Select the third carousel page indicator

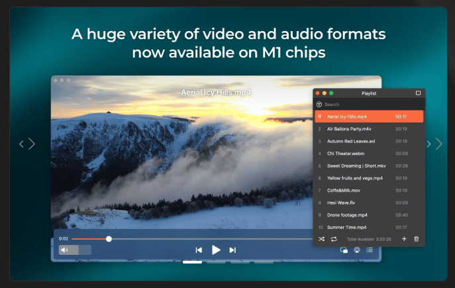coord(240,262)
